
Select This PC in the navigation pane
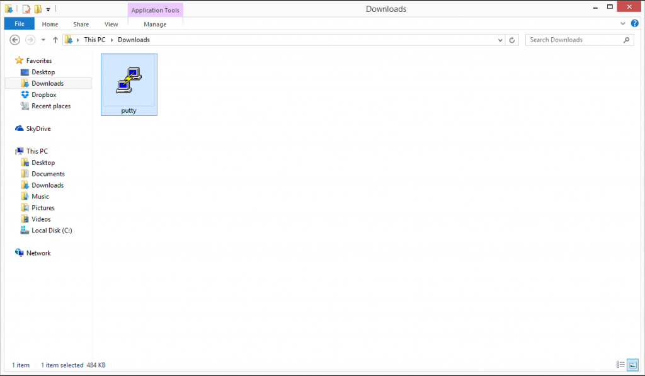click(31, 151)
